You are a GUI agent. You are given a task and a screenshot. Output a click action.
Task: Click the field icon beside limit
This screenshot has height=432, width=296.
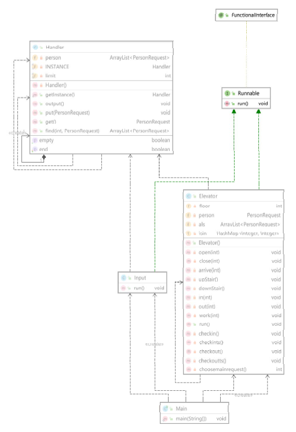(35, 75)
